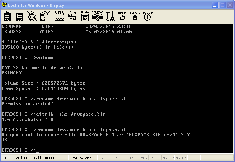Minimize the Bochs window
The image size is (235, 162).
coord(215,5)
